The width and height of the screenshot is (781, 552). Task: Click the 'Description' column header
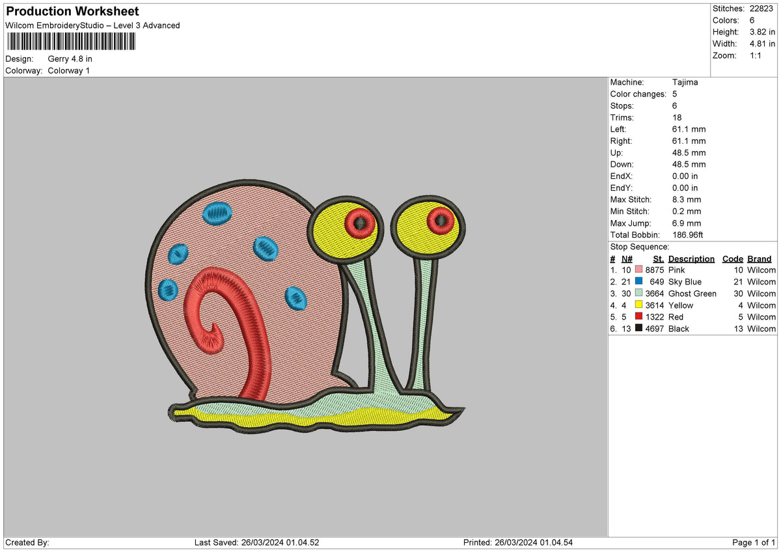click(x=691, y=259)
